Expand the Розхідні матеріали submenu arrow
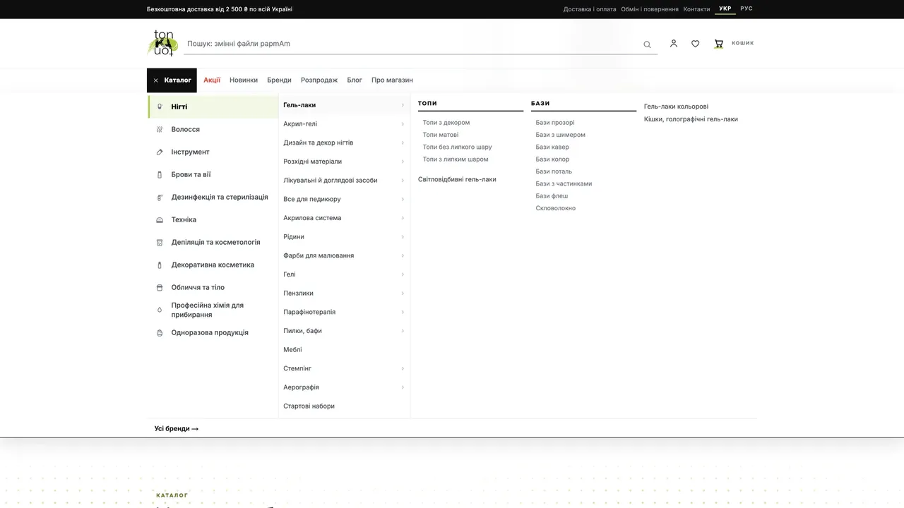904x508 pixels. 403,162
